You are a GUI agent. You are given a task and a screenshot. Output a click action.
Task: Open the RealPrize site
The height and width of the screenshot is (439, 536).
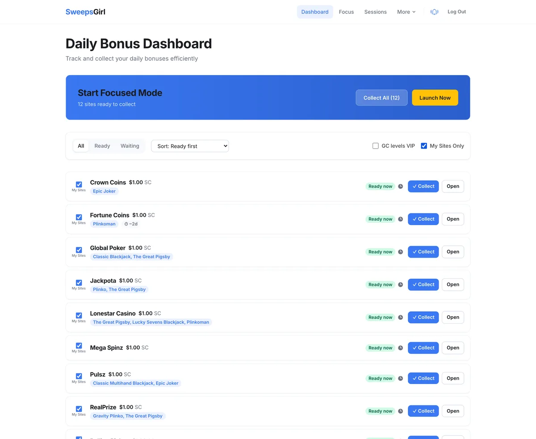coord(453,411)
